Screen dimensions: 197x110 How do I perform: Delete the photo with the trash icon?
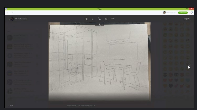pyautogui.click(x=106, y=19)
